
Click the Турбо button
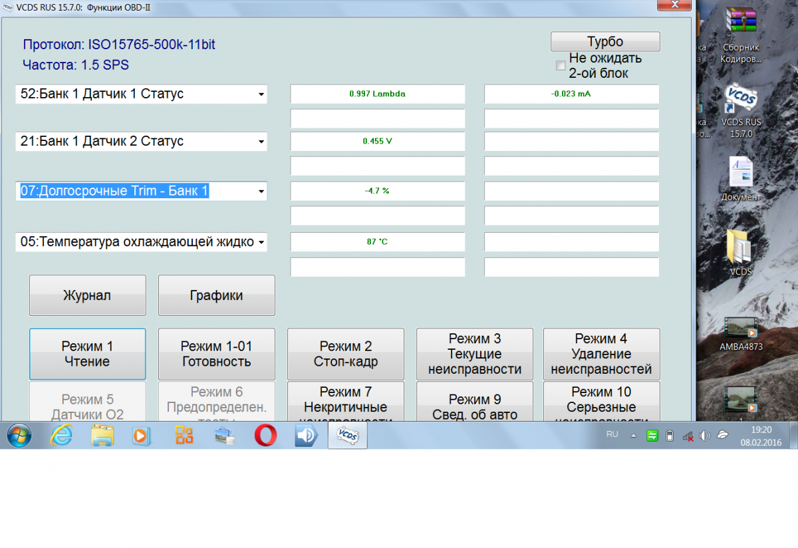[x=605, y=41]
